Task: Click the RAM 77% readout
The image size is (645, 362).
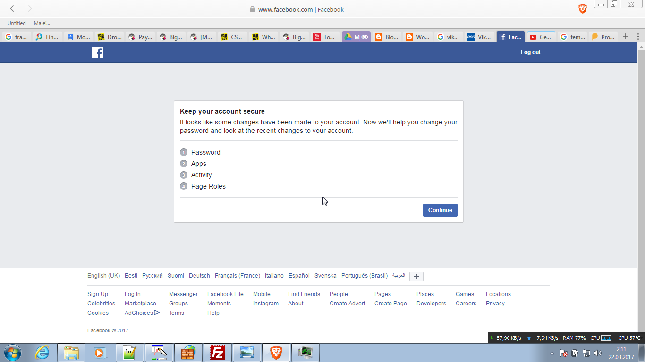Action: (574, 338)
